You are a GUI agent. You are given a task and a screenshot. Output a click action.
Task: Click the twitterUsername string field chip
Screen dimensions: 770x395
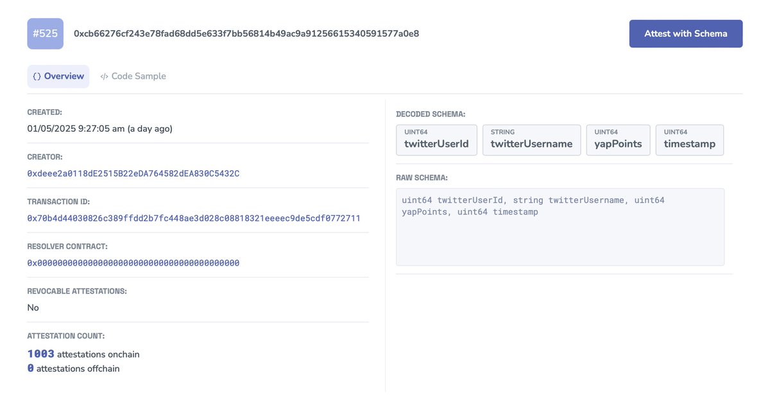[531, 140]
